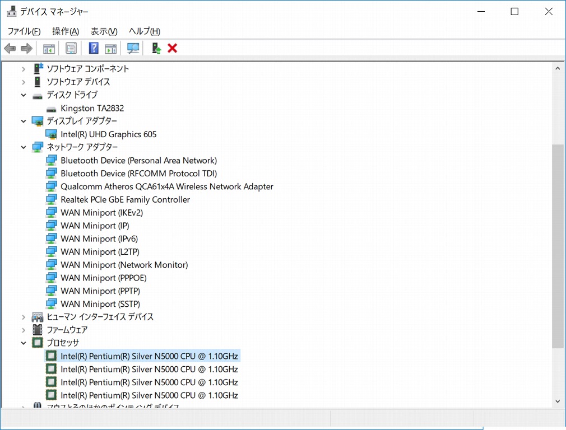Viewport: 566px width, 430px height.
Task: Click the vertical scrollbar thumb
Action: pos(558,246)
